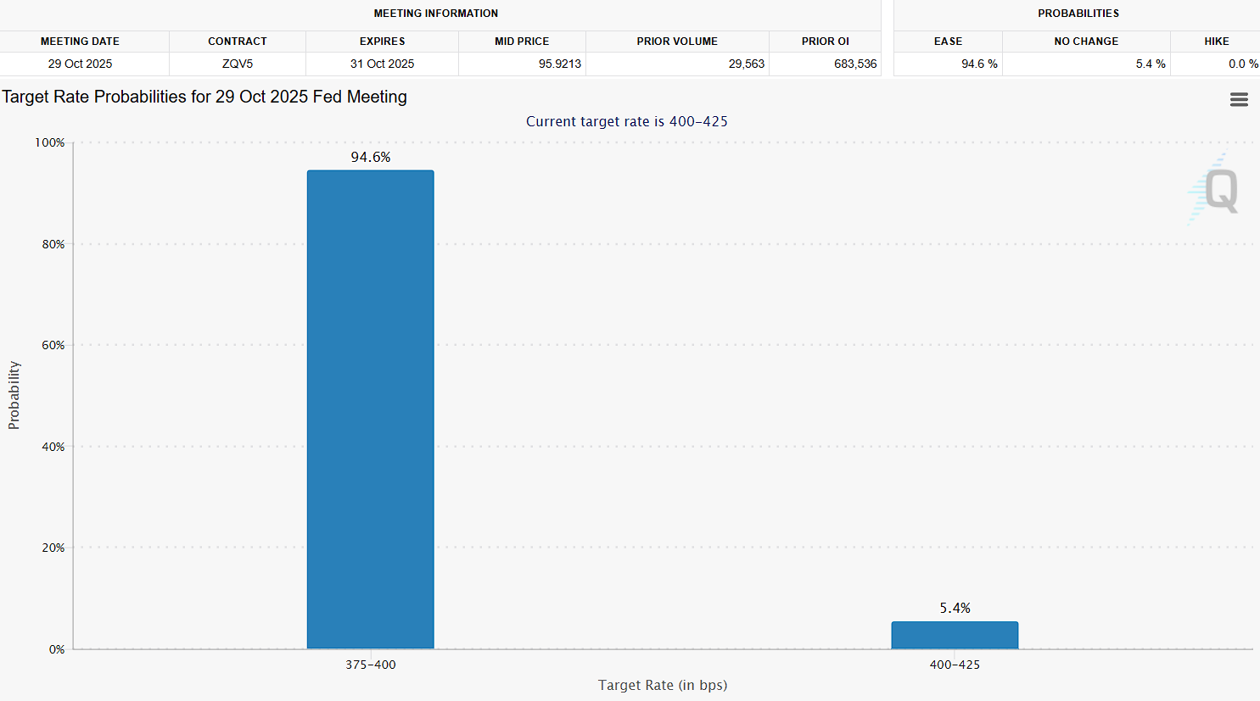Screen dimensions: 1260x701
Task: Click the EASE probability column header
Action: click(948, 41)
